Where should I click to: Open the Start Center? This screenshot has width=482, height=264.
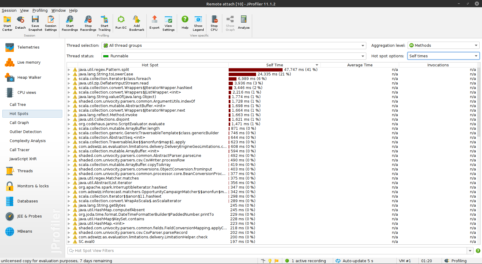pyautogui.click(x=7, y=23)
